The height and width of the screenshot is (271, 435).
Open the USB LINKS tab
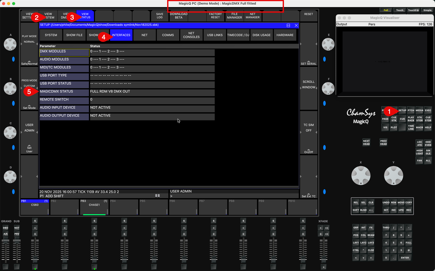[215, 35]
